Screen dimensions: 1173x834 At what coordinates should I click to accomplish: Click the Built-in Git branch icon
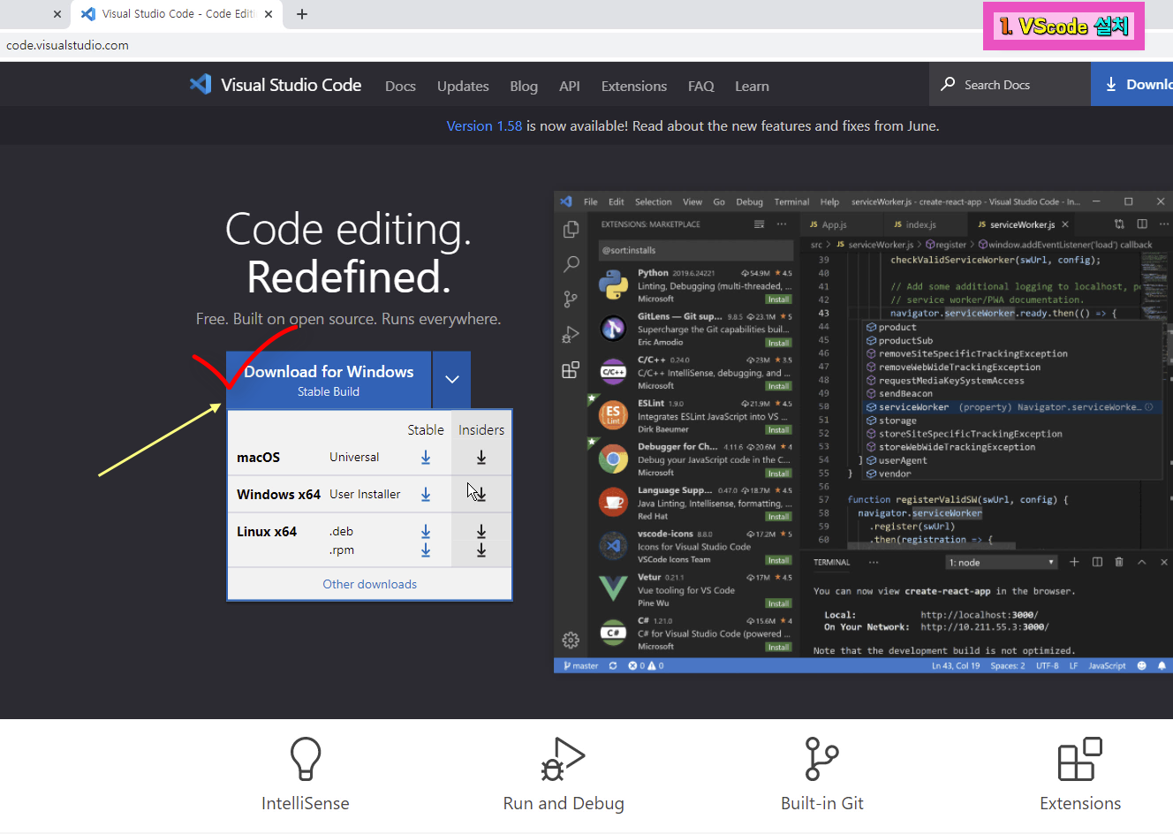[x=821, y=759]
